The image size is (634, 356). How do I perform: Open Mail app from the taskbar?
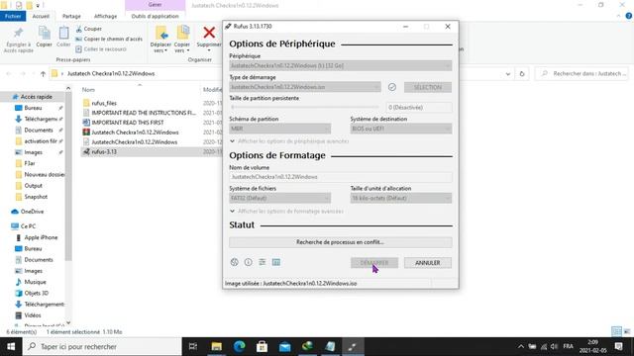click(285, 346)
